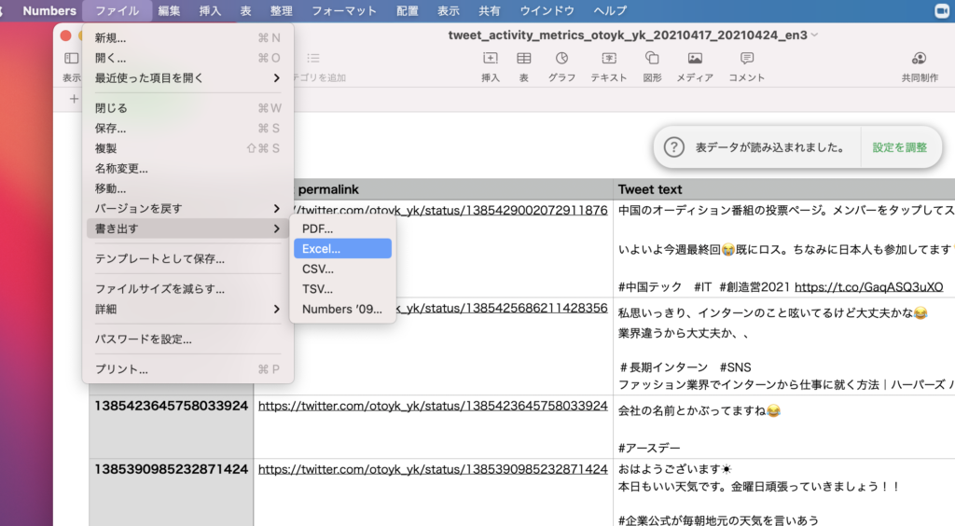This screenshot has height=526, width=955.
Task: Open the 編集 menu in menu bar
Action: [170, 11]
